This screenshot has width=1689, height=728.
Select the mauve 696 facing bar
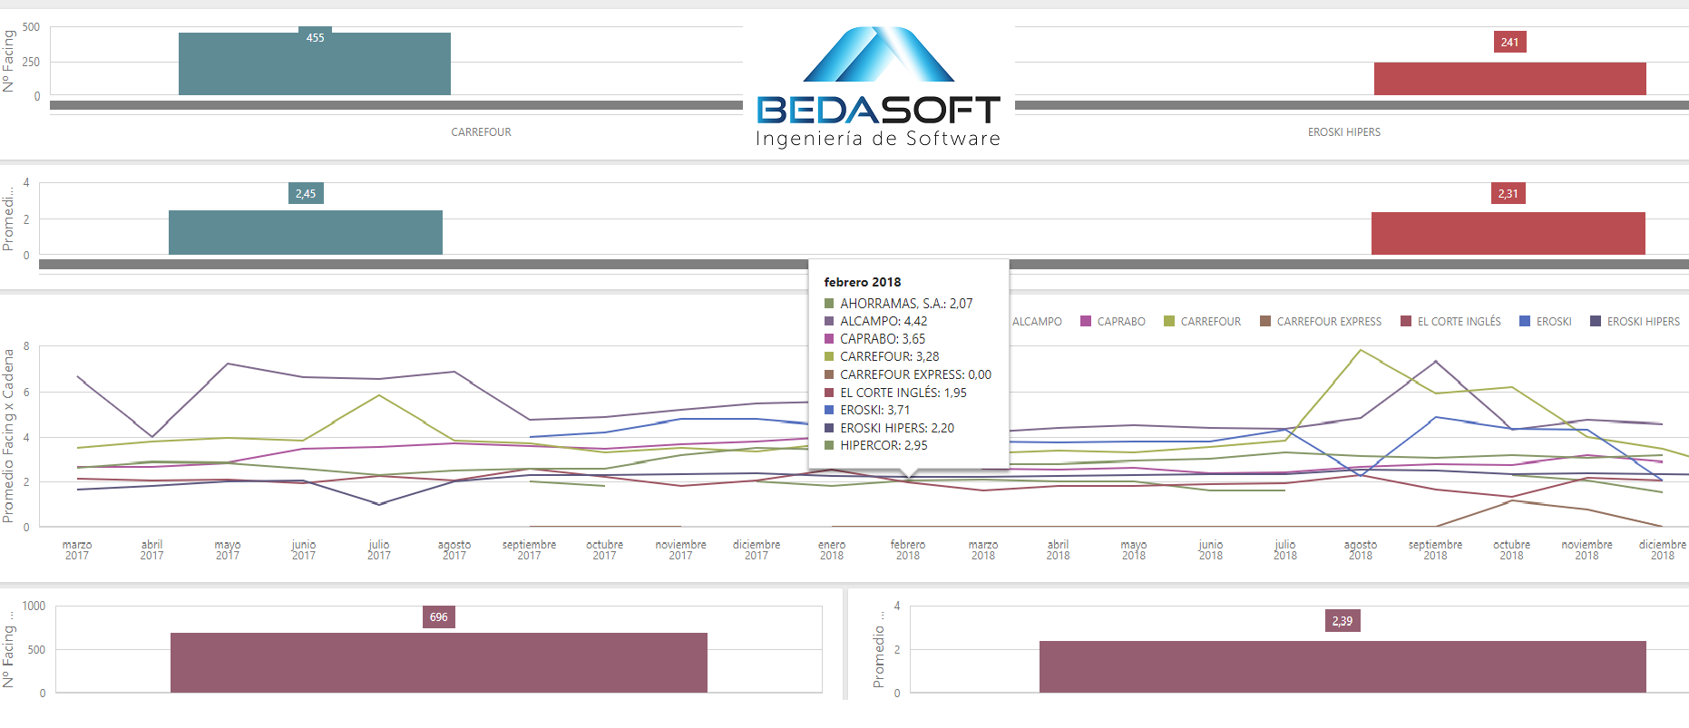(439, 663)
